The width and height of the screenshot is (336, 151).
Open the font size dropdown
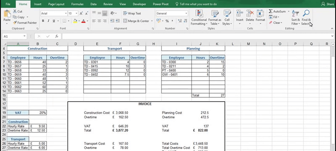pyautogui.click(x=76, y=13)
